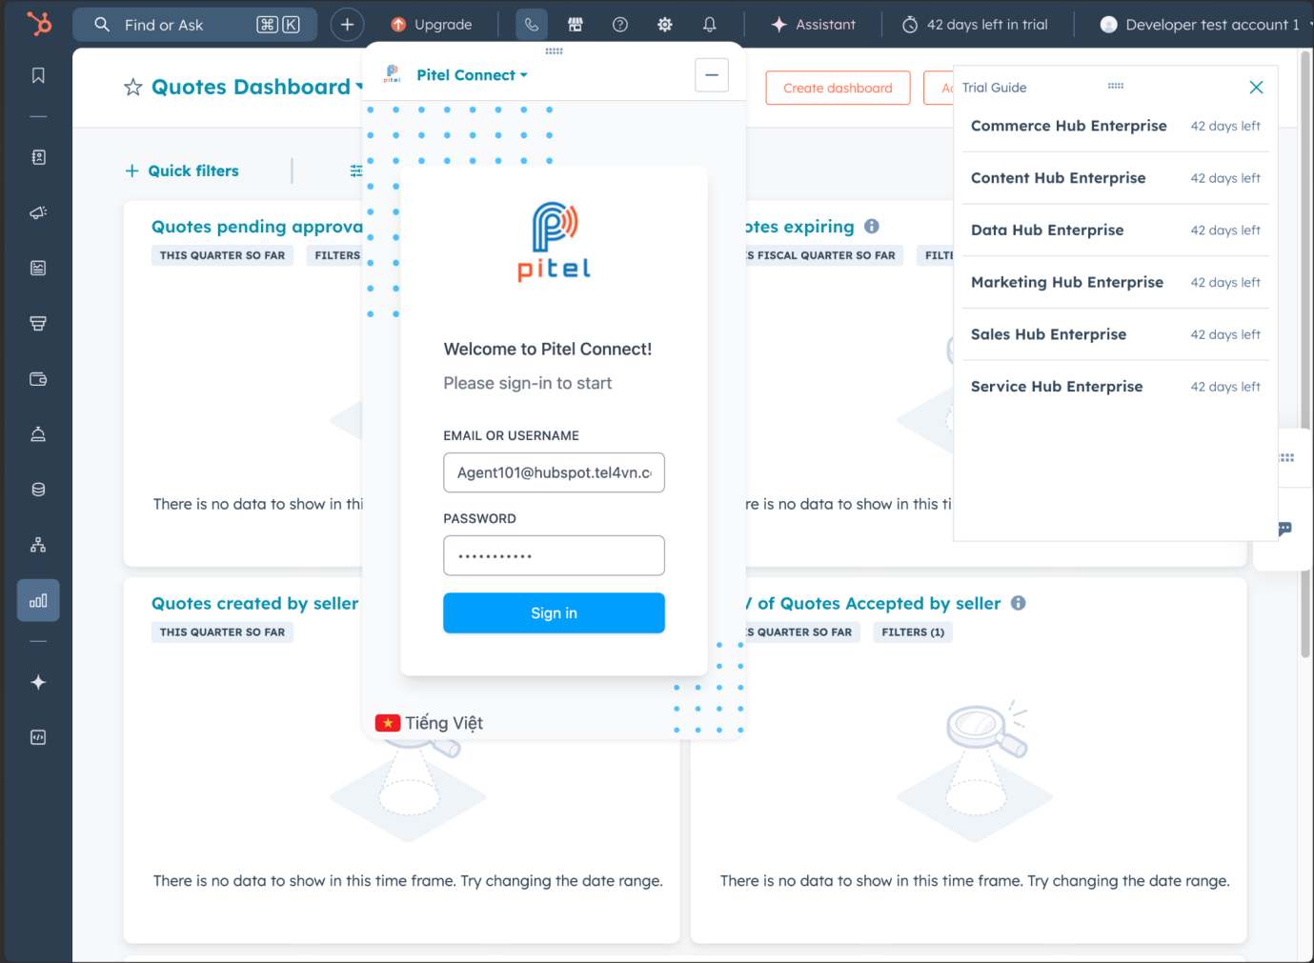Click FILTERS (1) tag on Quotes Accepted report
Screen dimensions: 1314x963
tap(913, 632)
